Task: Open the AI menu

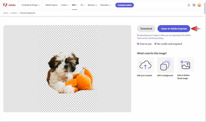Action: pos(82,5)
